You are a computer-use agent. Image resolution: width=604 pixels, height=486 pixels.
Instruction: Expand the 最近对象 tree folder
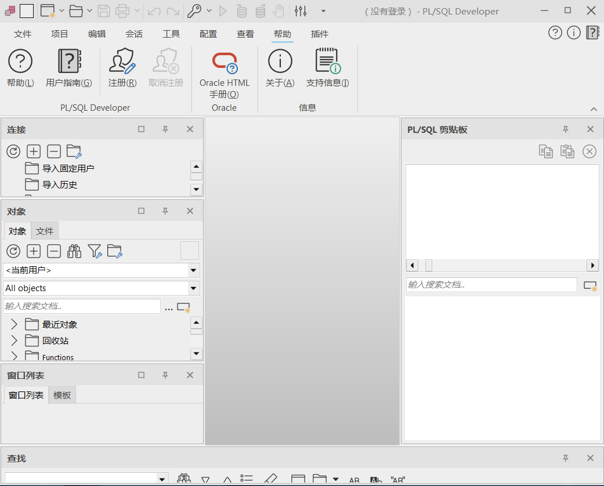15,324
